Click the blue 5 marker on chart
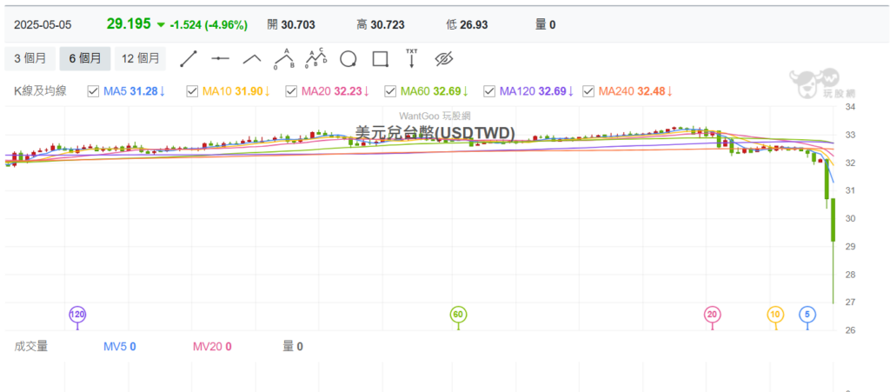 [807, 314]
